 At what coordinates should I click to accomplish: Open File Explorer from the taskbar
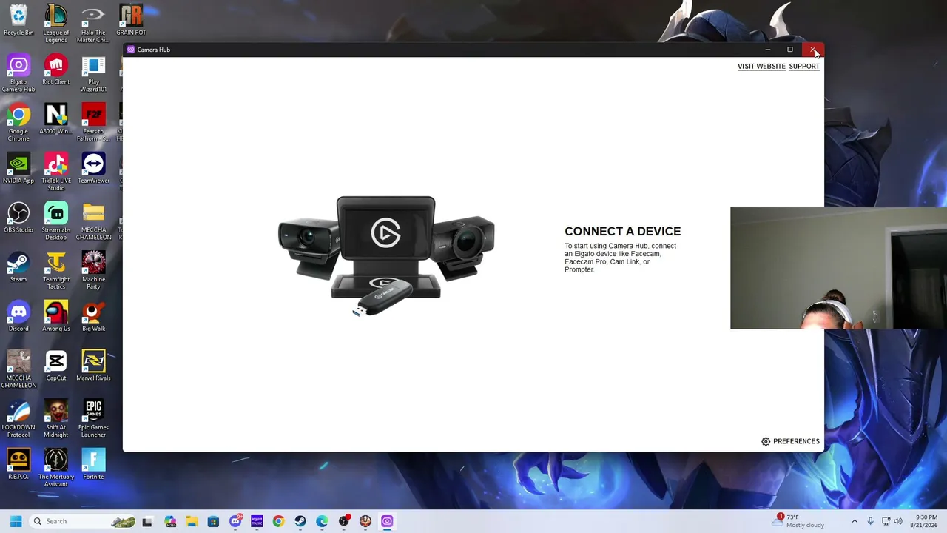click(x=192, y=521)
